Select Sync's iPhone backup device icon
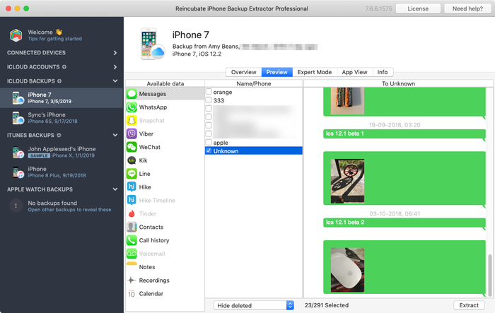Image resolution: width=495 pixels, height=313 pixels. tap(18, 118)
